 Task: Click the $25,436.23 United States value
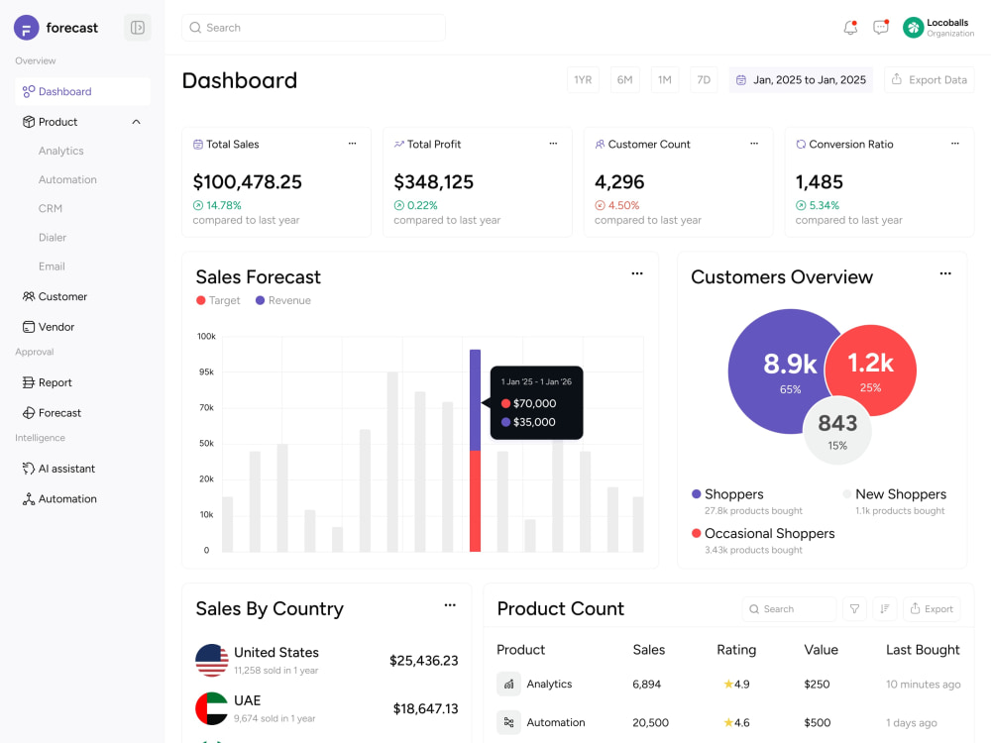click(423, 661)
